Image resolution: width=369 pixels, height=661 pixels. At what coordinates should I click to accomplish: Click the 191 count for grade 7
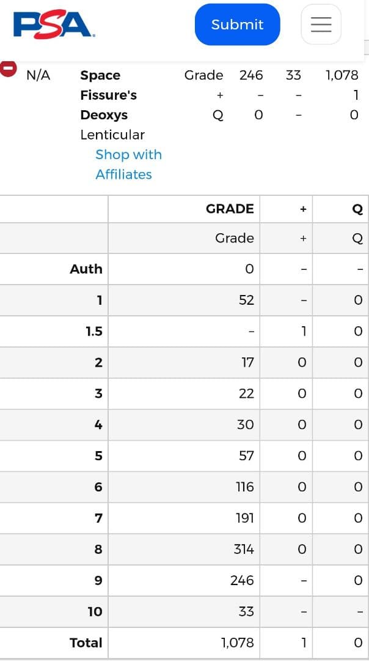pos(244,518)
